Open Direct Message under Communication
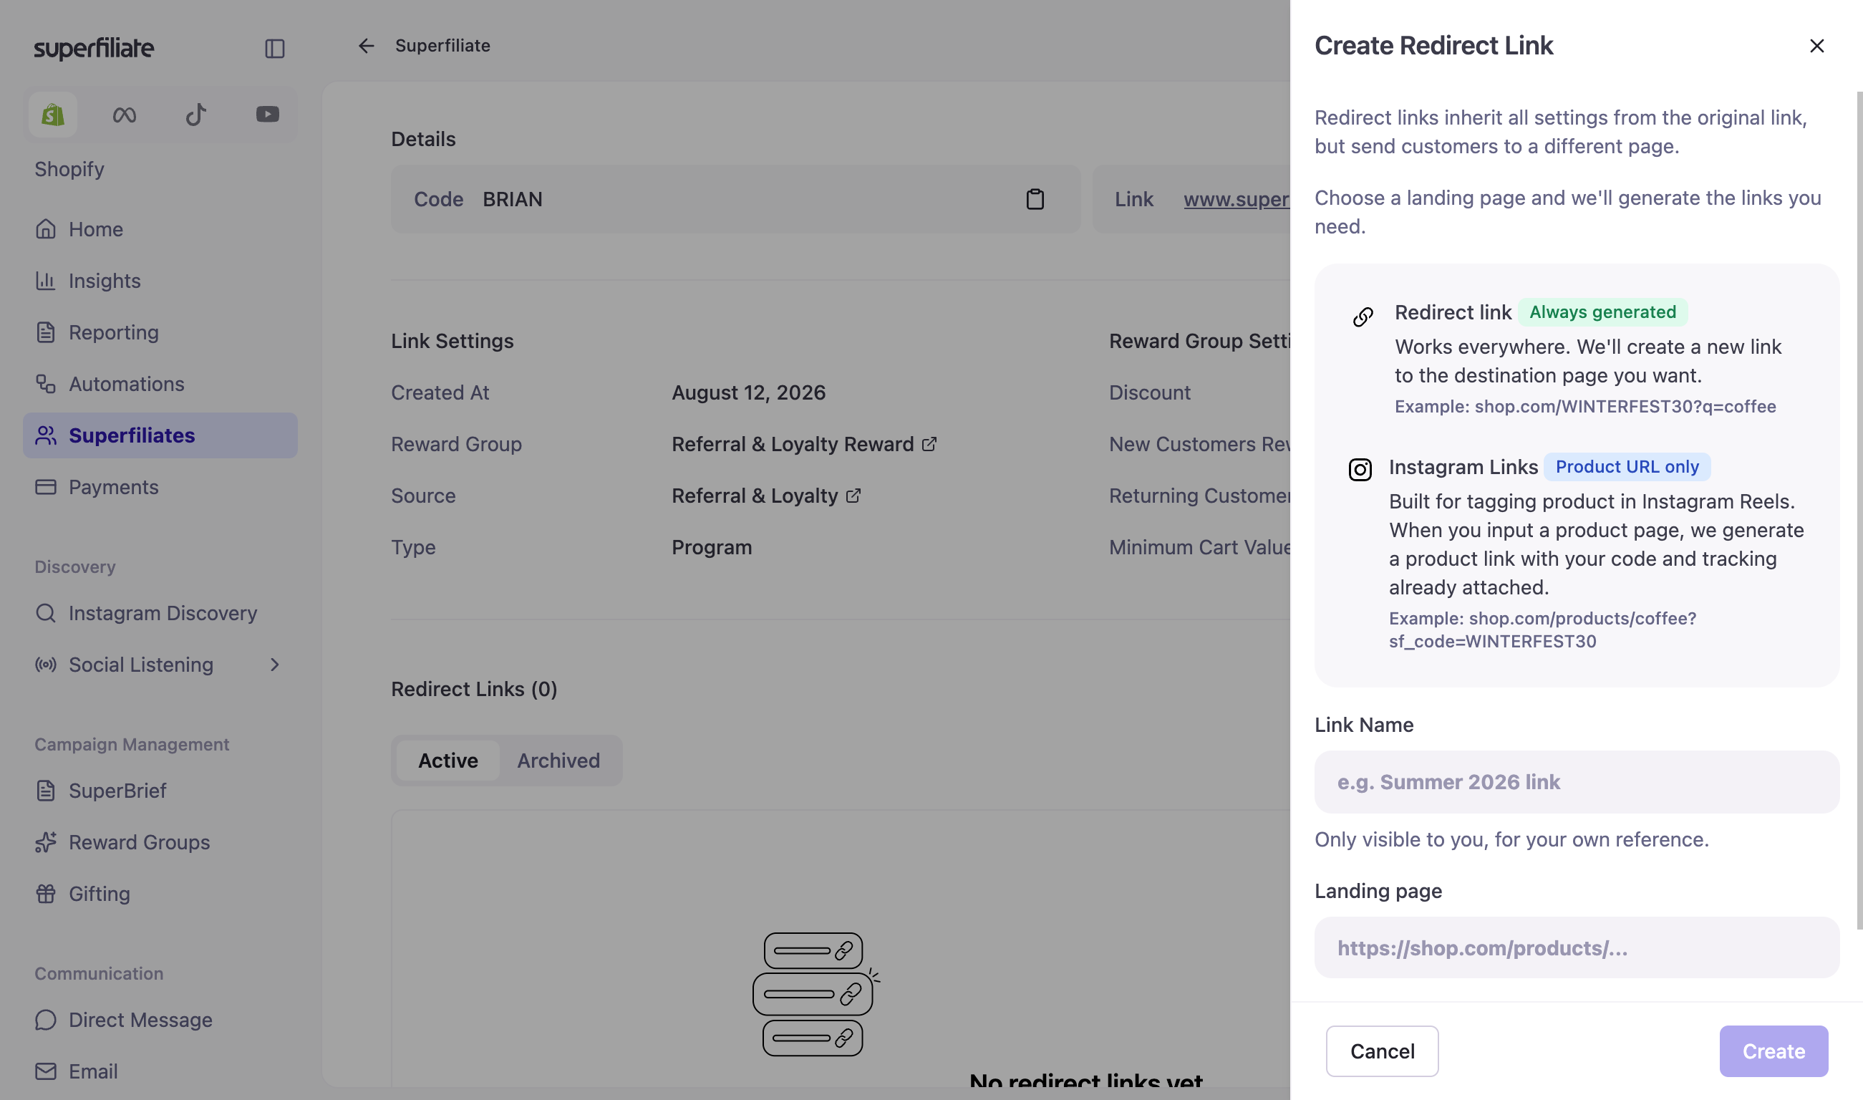Screen dimensions: 1863x1100 tap(160, 1020)
